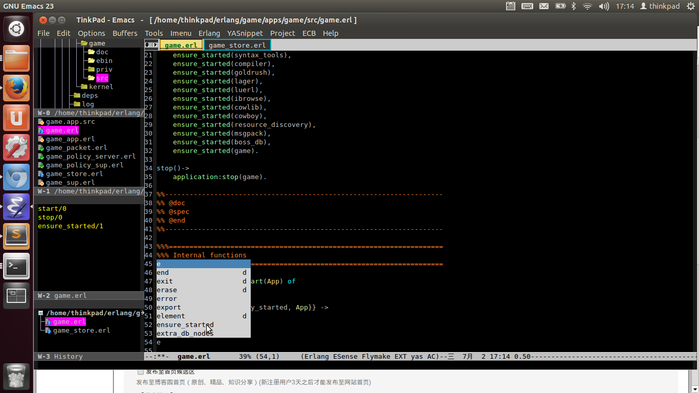Open the Terminal launcher icon

coord(16,266)
